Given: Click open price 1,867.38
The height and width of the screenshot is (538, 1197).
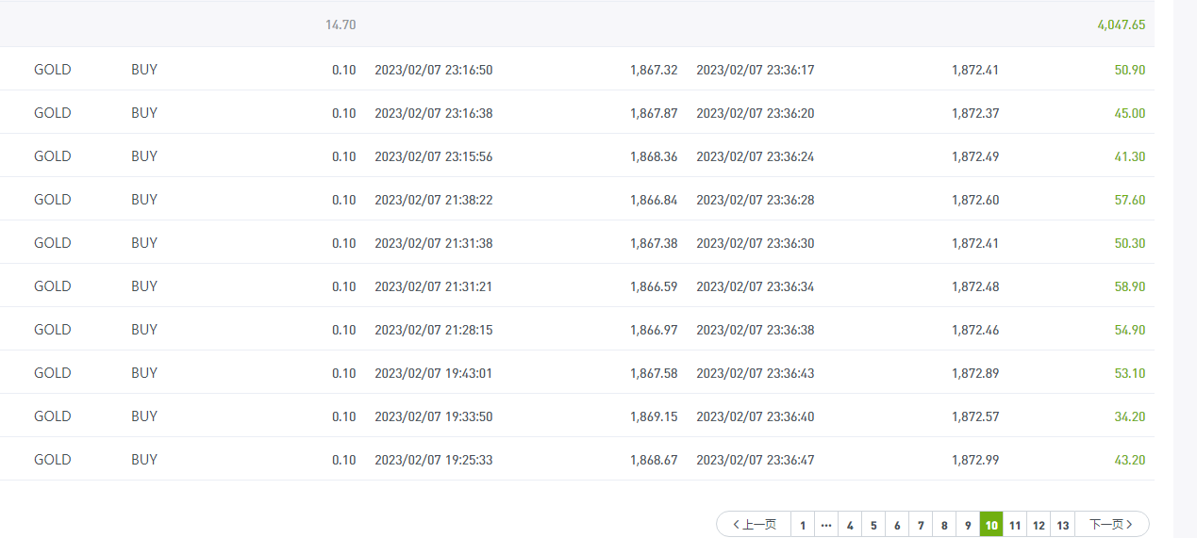Looking at the screenshot, I should click(x=654, y=243).
